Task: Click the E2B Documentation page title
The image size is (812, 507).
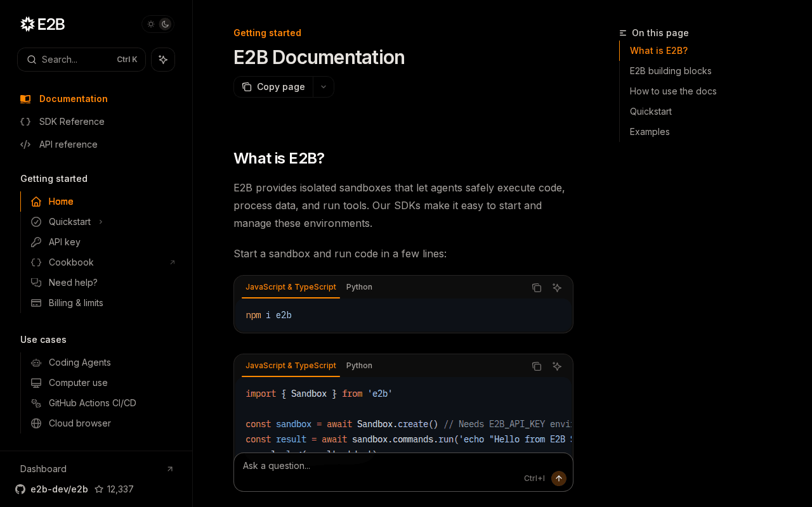Action: (x=319, y=58)
